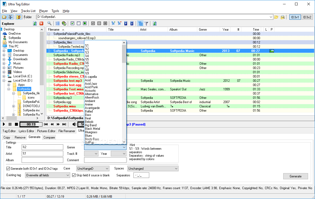Toggle the ID3v1 view button
The height and width of the screenshot is (199, 315).
[295, 17]
